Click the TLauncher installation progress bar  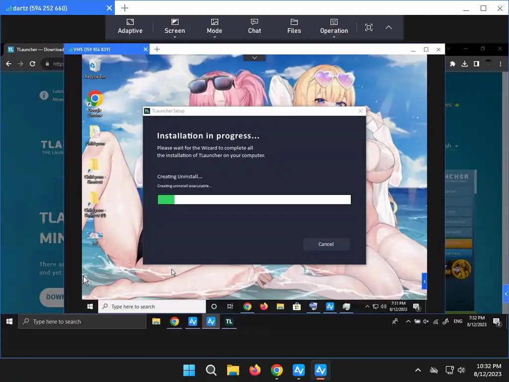pyautogui.click(x=254, y=199)
